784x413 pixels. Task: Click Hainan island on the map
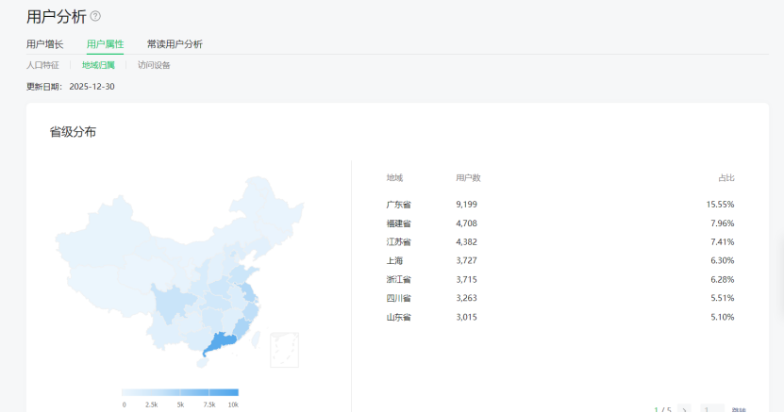(202, 362)
